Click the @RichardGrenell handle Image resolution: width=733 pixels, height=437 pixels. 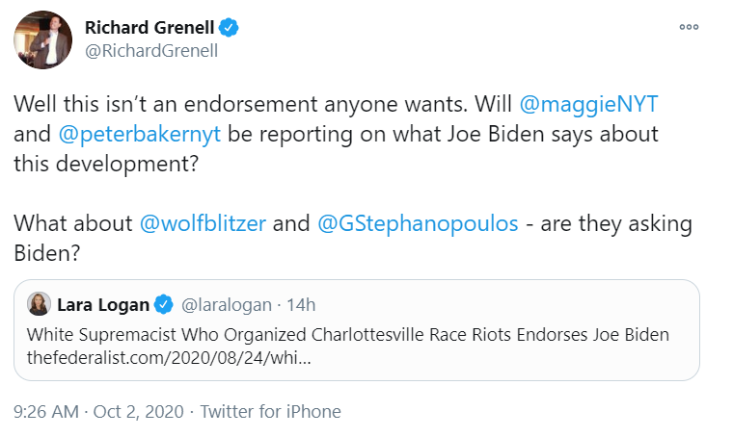tap(151, 51)
